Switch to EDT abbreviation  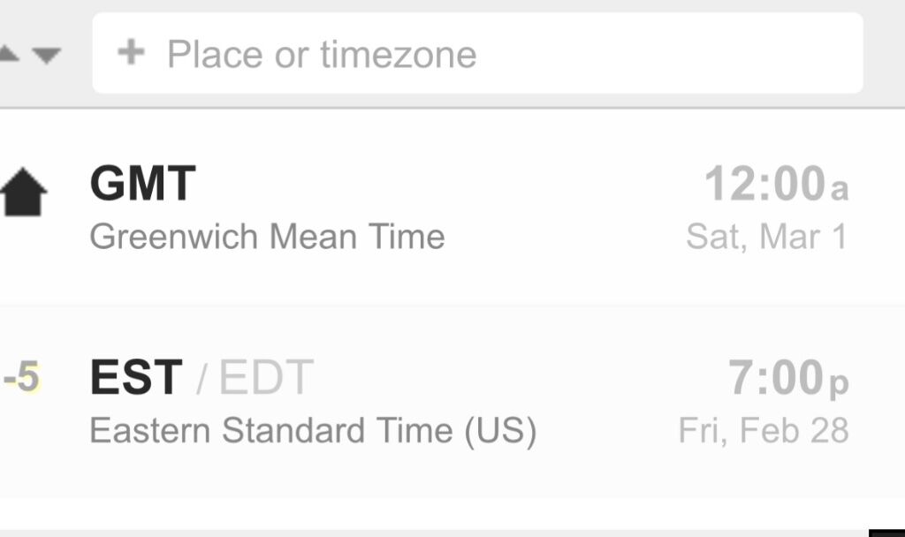(x=266, y=376)
